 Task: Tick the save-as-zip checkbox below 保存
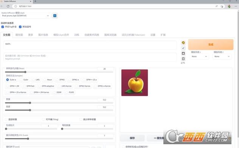coord(123,146)
